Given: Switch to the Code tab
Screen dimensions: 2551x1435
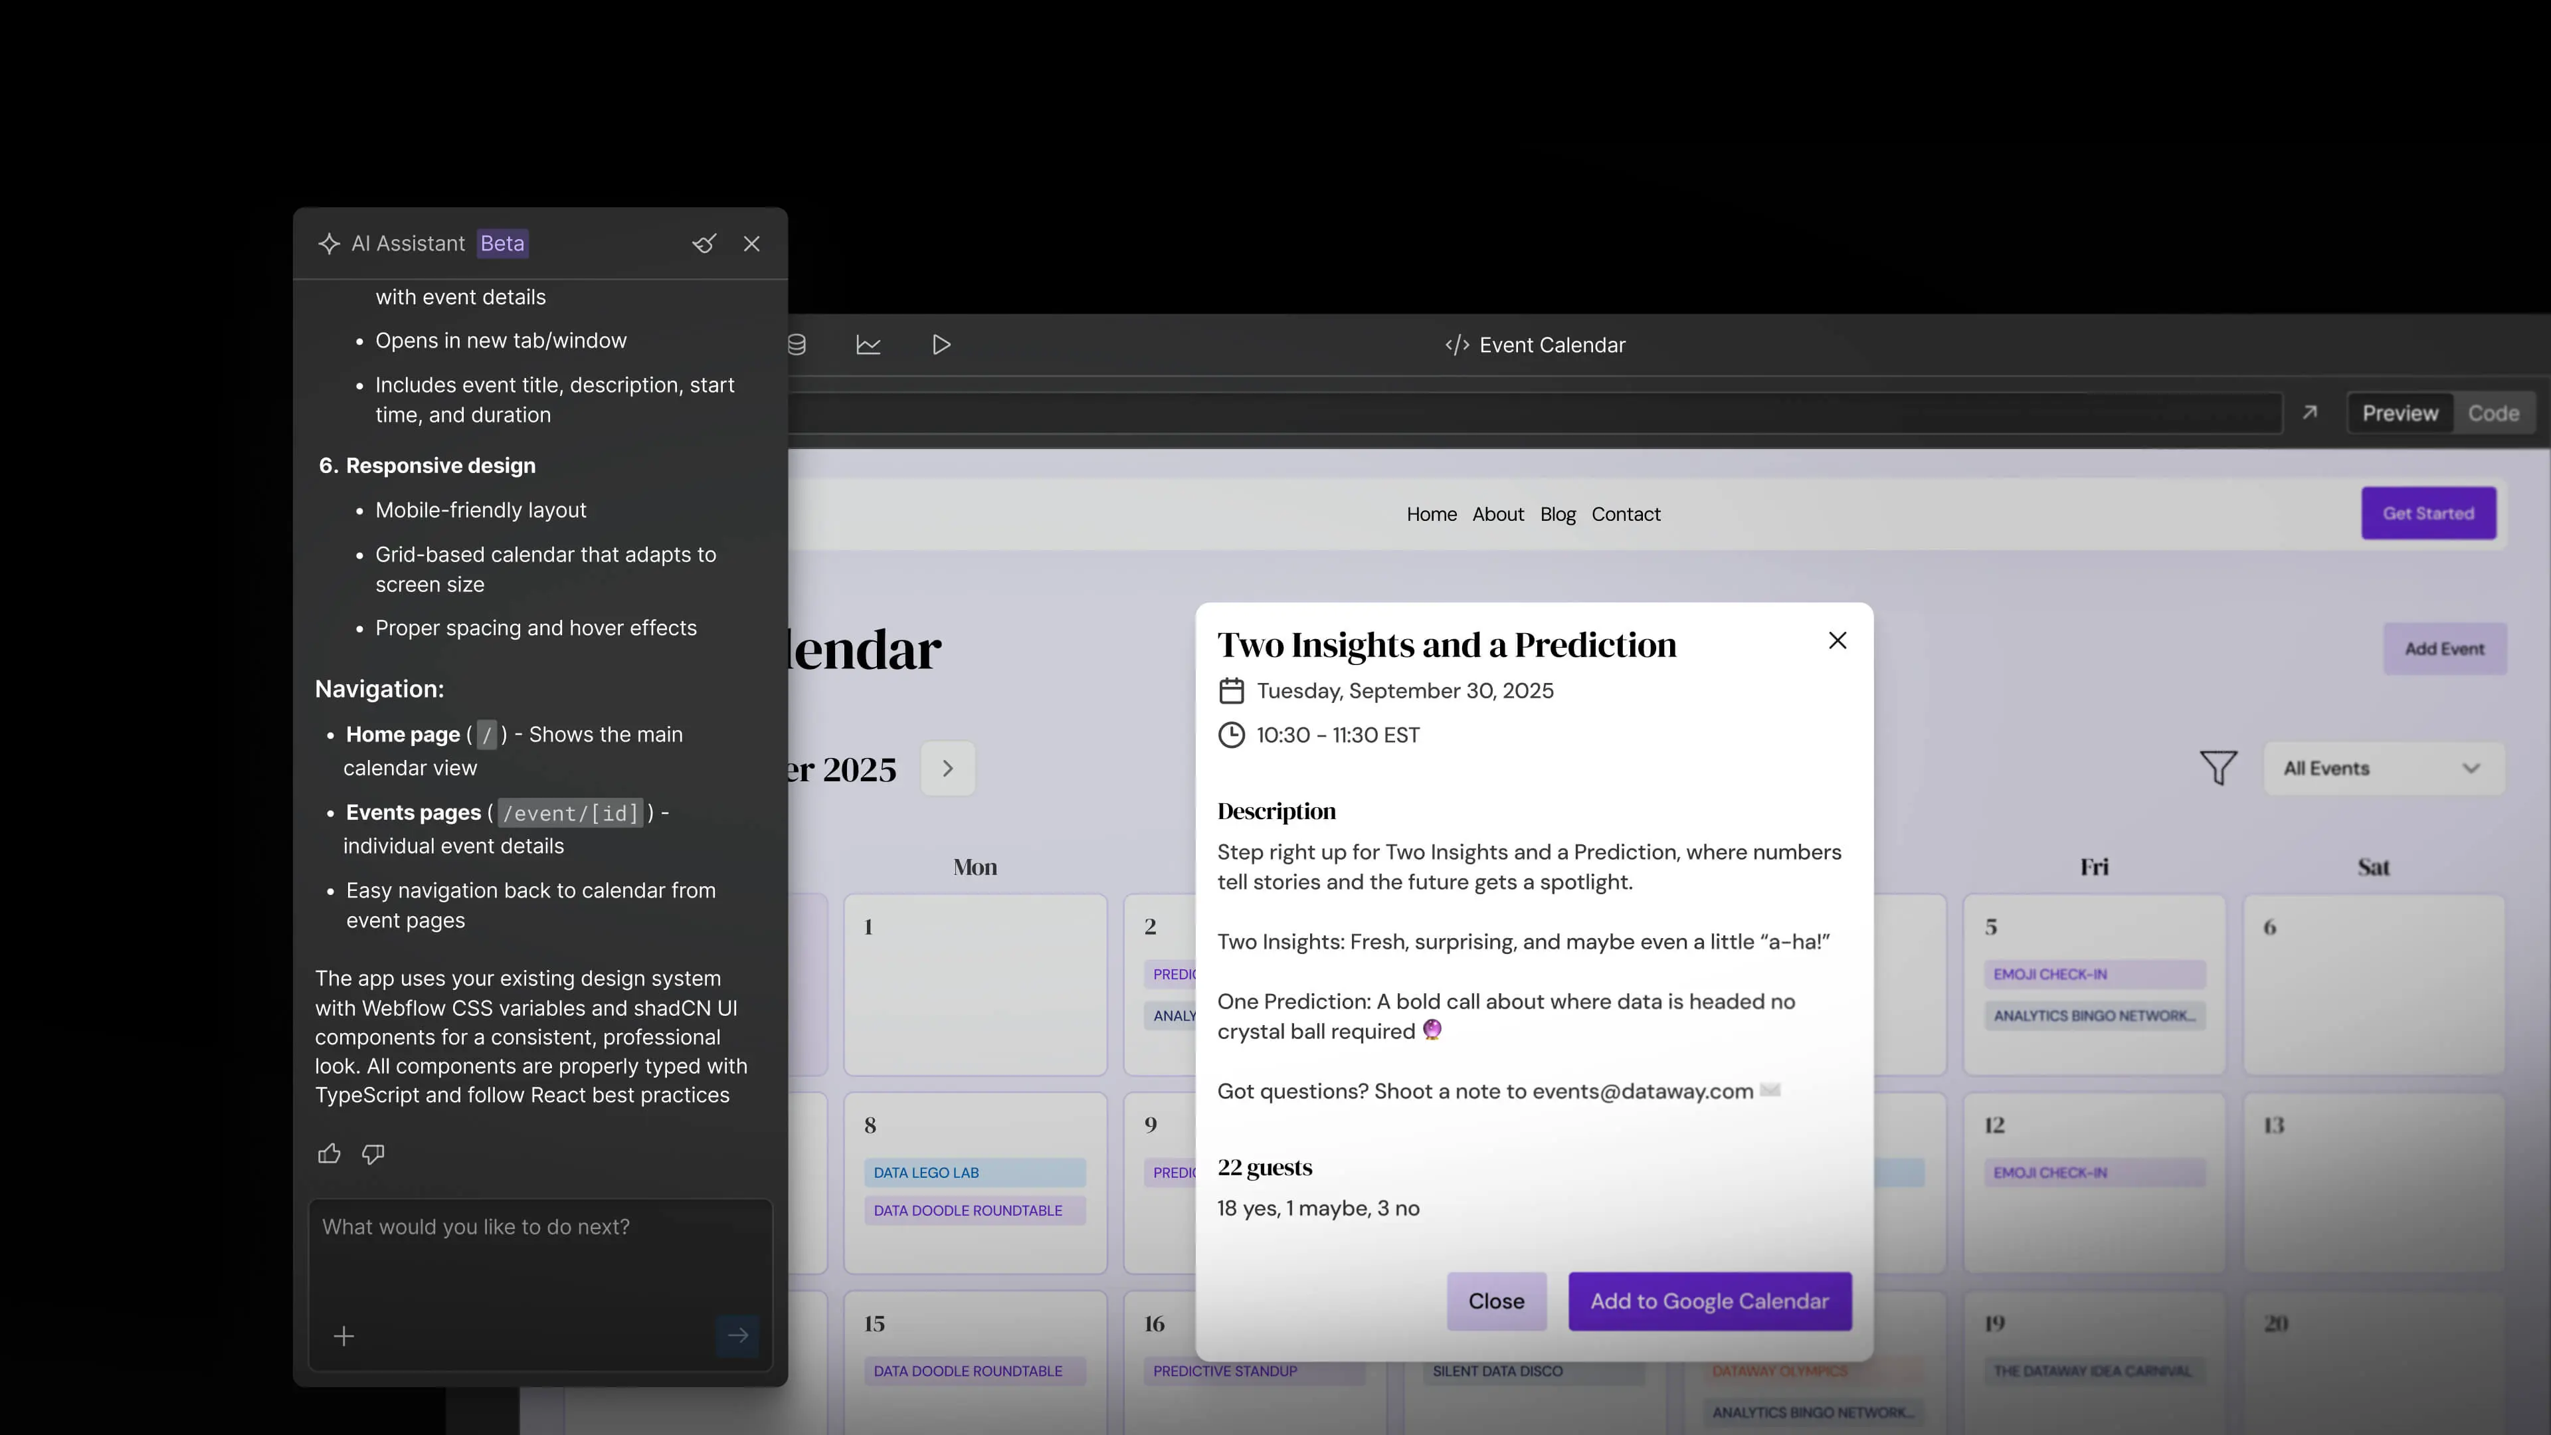Looking at the screenshot, I should pos(2493,413).
